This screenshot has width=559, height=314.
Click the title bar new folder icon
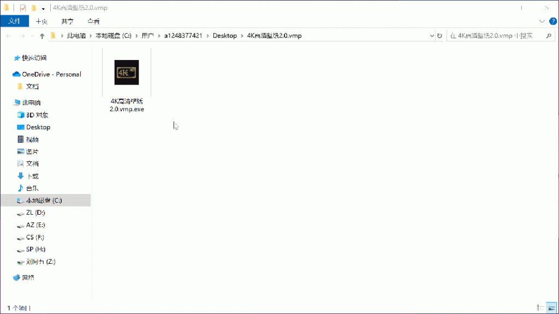coord(34,8)
